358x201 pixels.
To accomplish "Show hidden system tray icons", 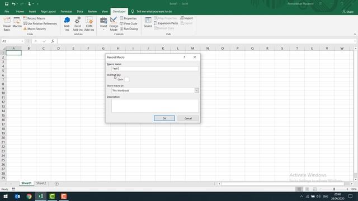I will pyautogui.click(x=302, y=196).
